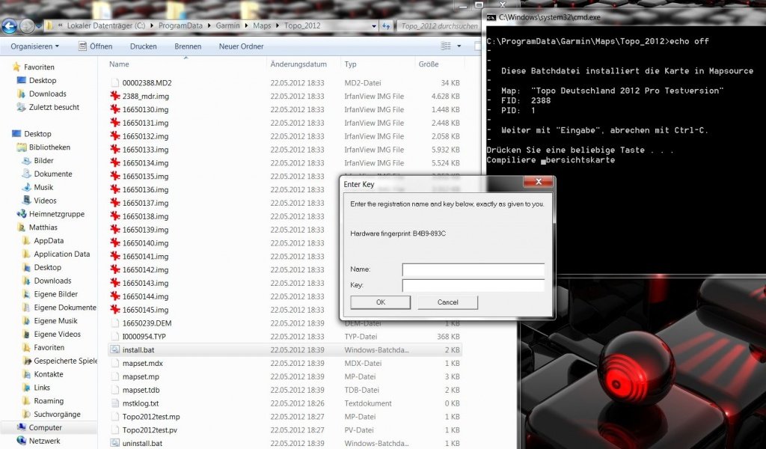Click OK in the Enter Key dialog
This screenshot has width=766, height=449.
380,302
